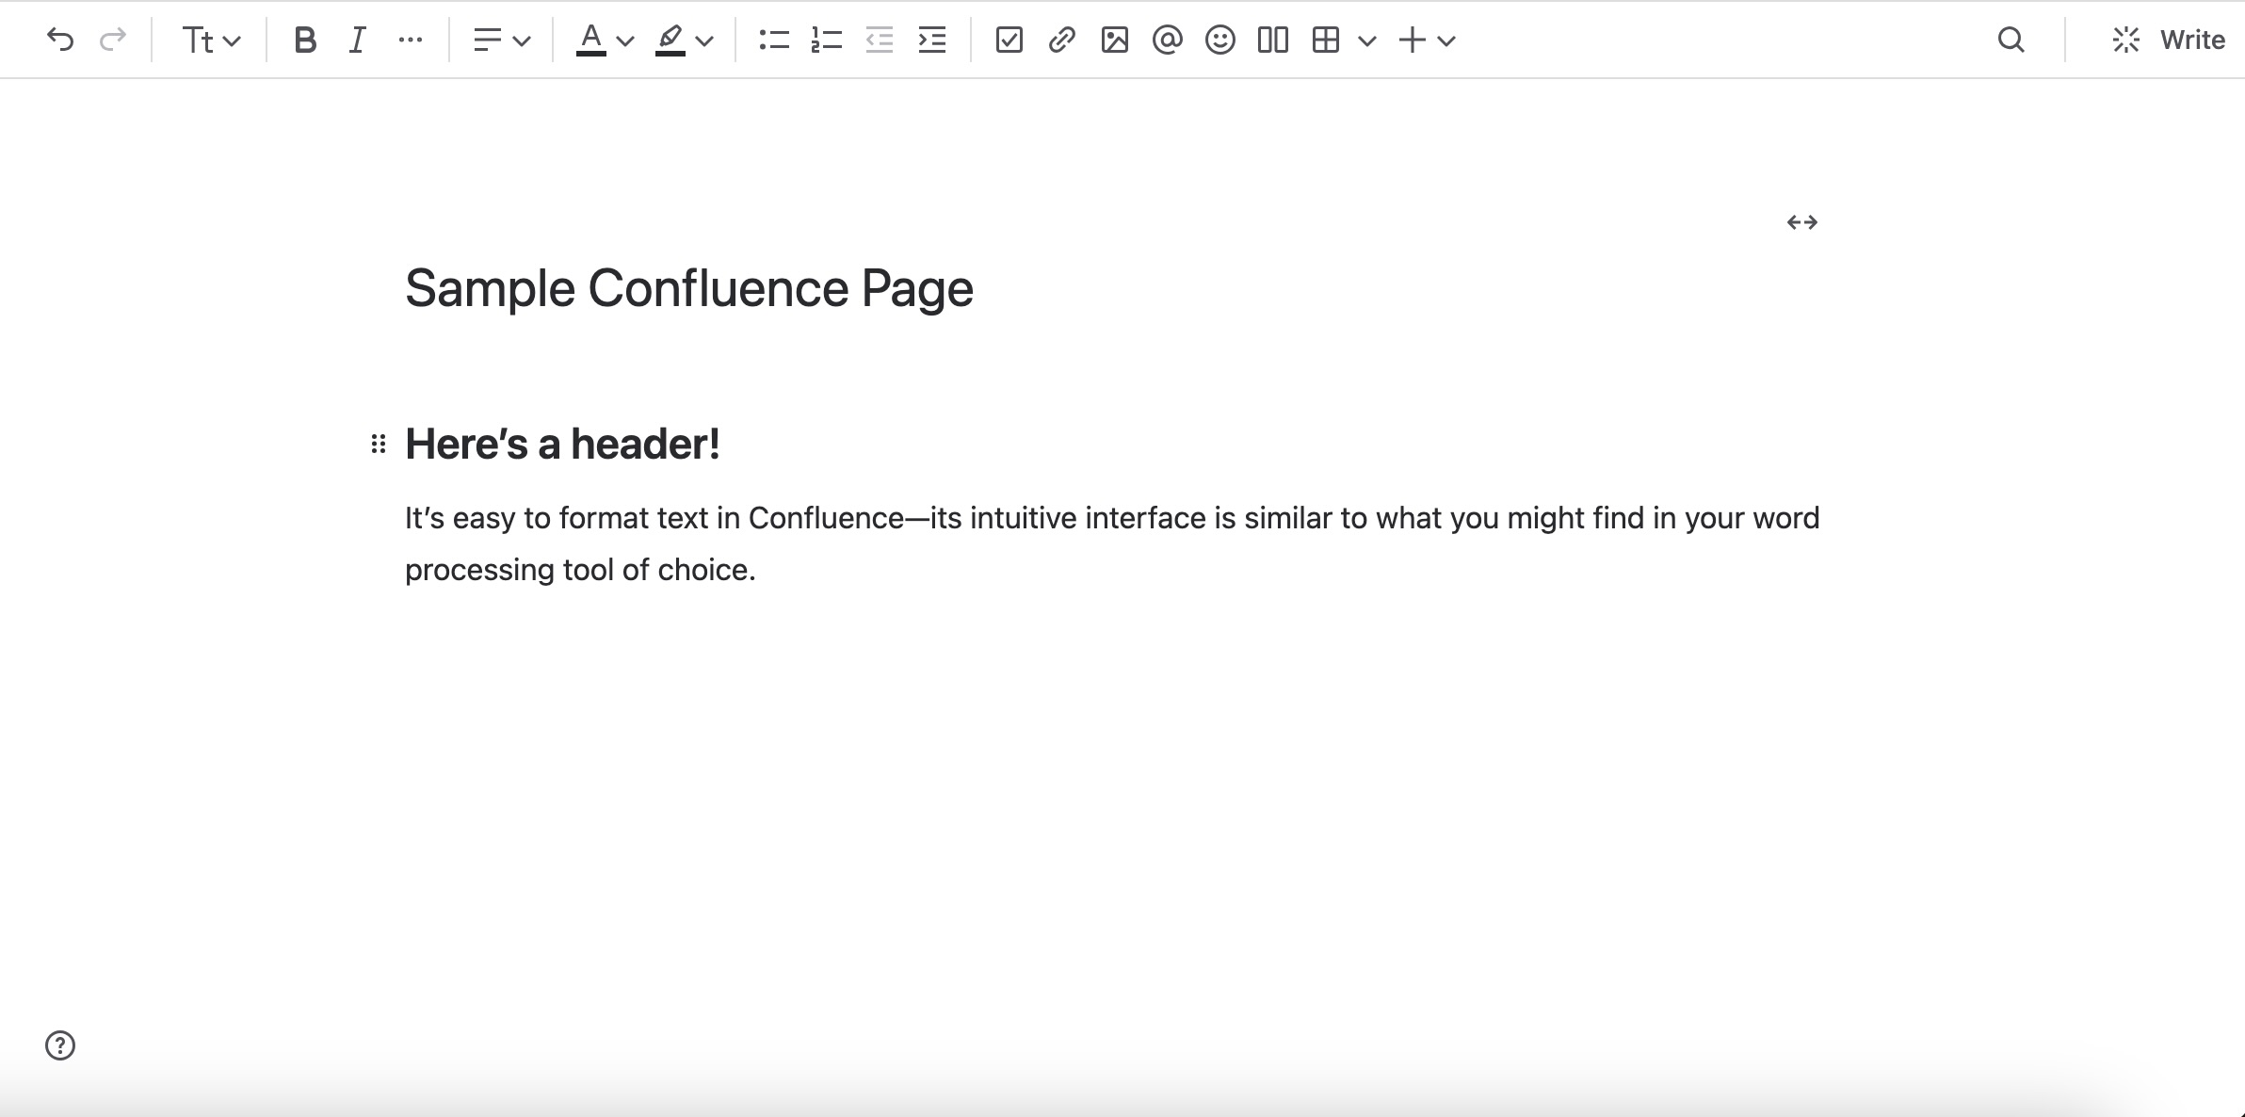Redo the last undone edit

113,40
